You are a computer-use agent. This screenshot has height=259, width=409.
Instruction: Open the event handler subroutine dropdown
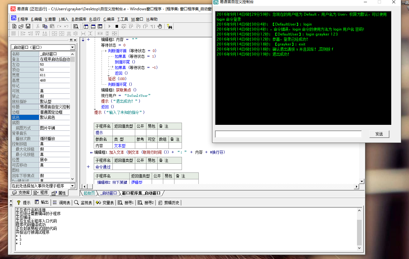pos(73,186)
